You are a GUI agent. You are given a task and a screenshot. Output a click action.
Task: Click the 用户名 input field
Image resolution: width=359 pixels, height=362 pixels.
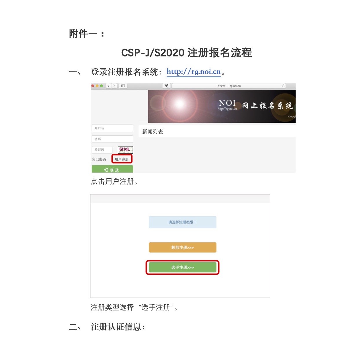[x=112, y=128]
